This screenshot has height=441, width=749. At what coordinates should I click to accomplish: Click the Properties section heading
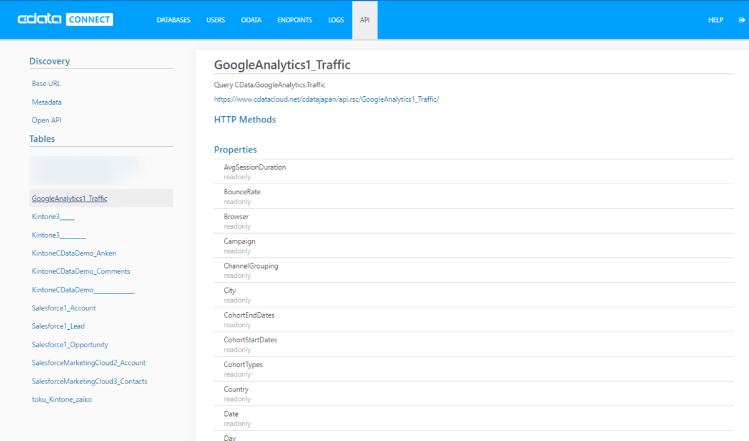click(x=235, y=150)
